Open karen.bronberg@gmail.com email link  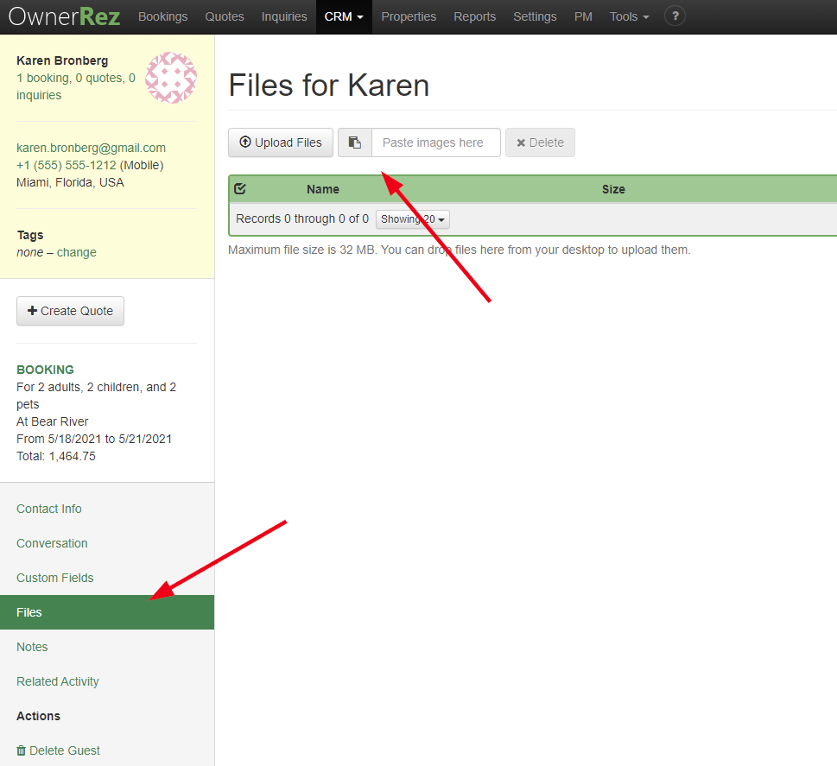coord(91,148)
